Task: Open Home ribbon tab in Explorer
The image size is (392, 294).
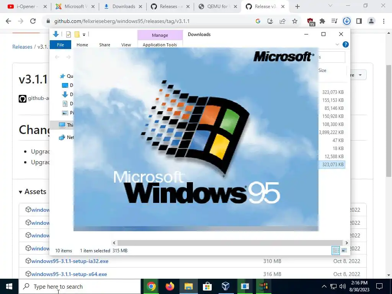Action: (x=82, y=45)
